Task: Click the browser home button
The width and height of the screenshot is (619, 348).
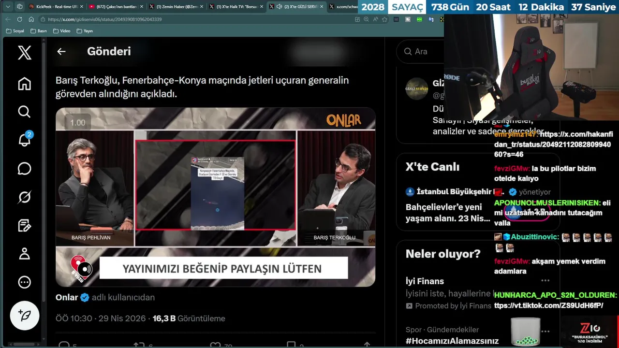Action: point(31,19)
